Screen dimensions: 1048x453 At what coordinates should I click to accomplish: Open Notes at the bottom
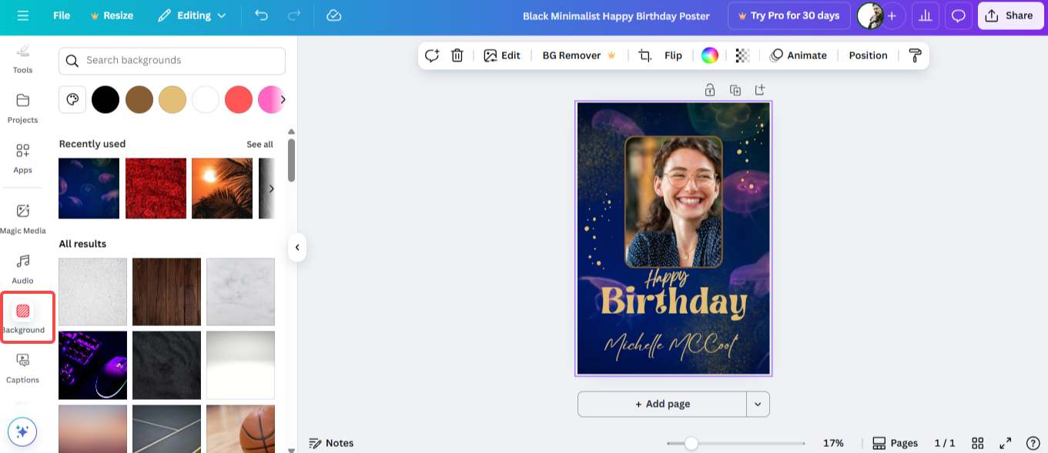tap(331, 443)
